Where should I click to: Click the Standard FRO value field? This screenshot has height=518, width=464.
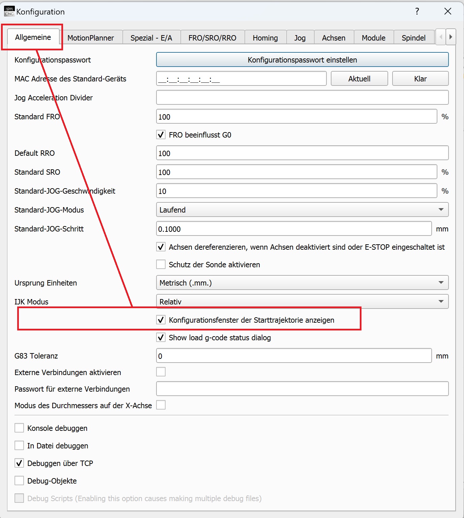pyautogui.click(x=297, y=117)
